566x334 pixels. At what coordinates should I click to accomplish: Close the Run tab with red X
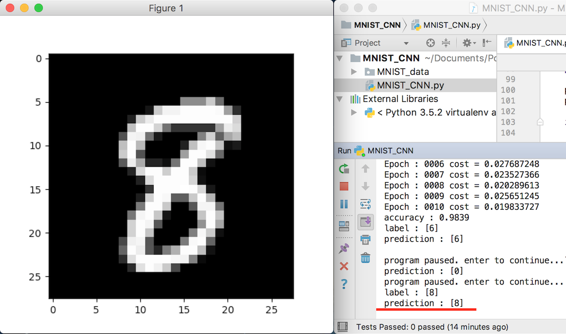click(344, 266)
